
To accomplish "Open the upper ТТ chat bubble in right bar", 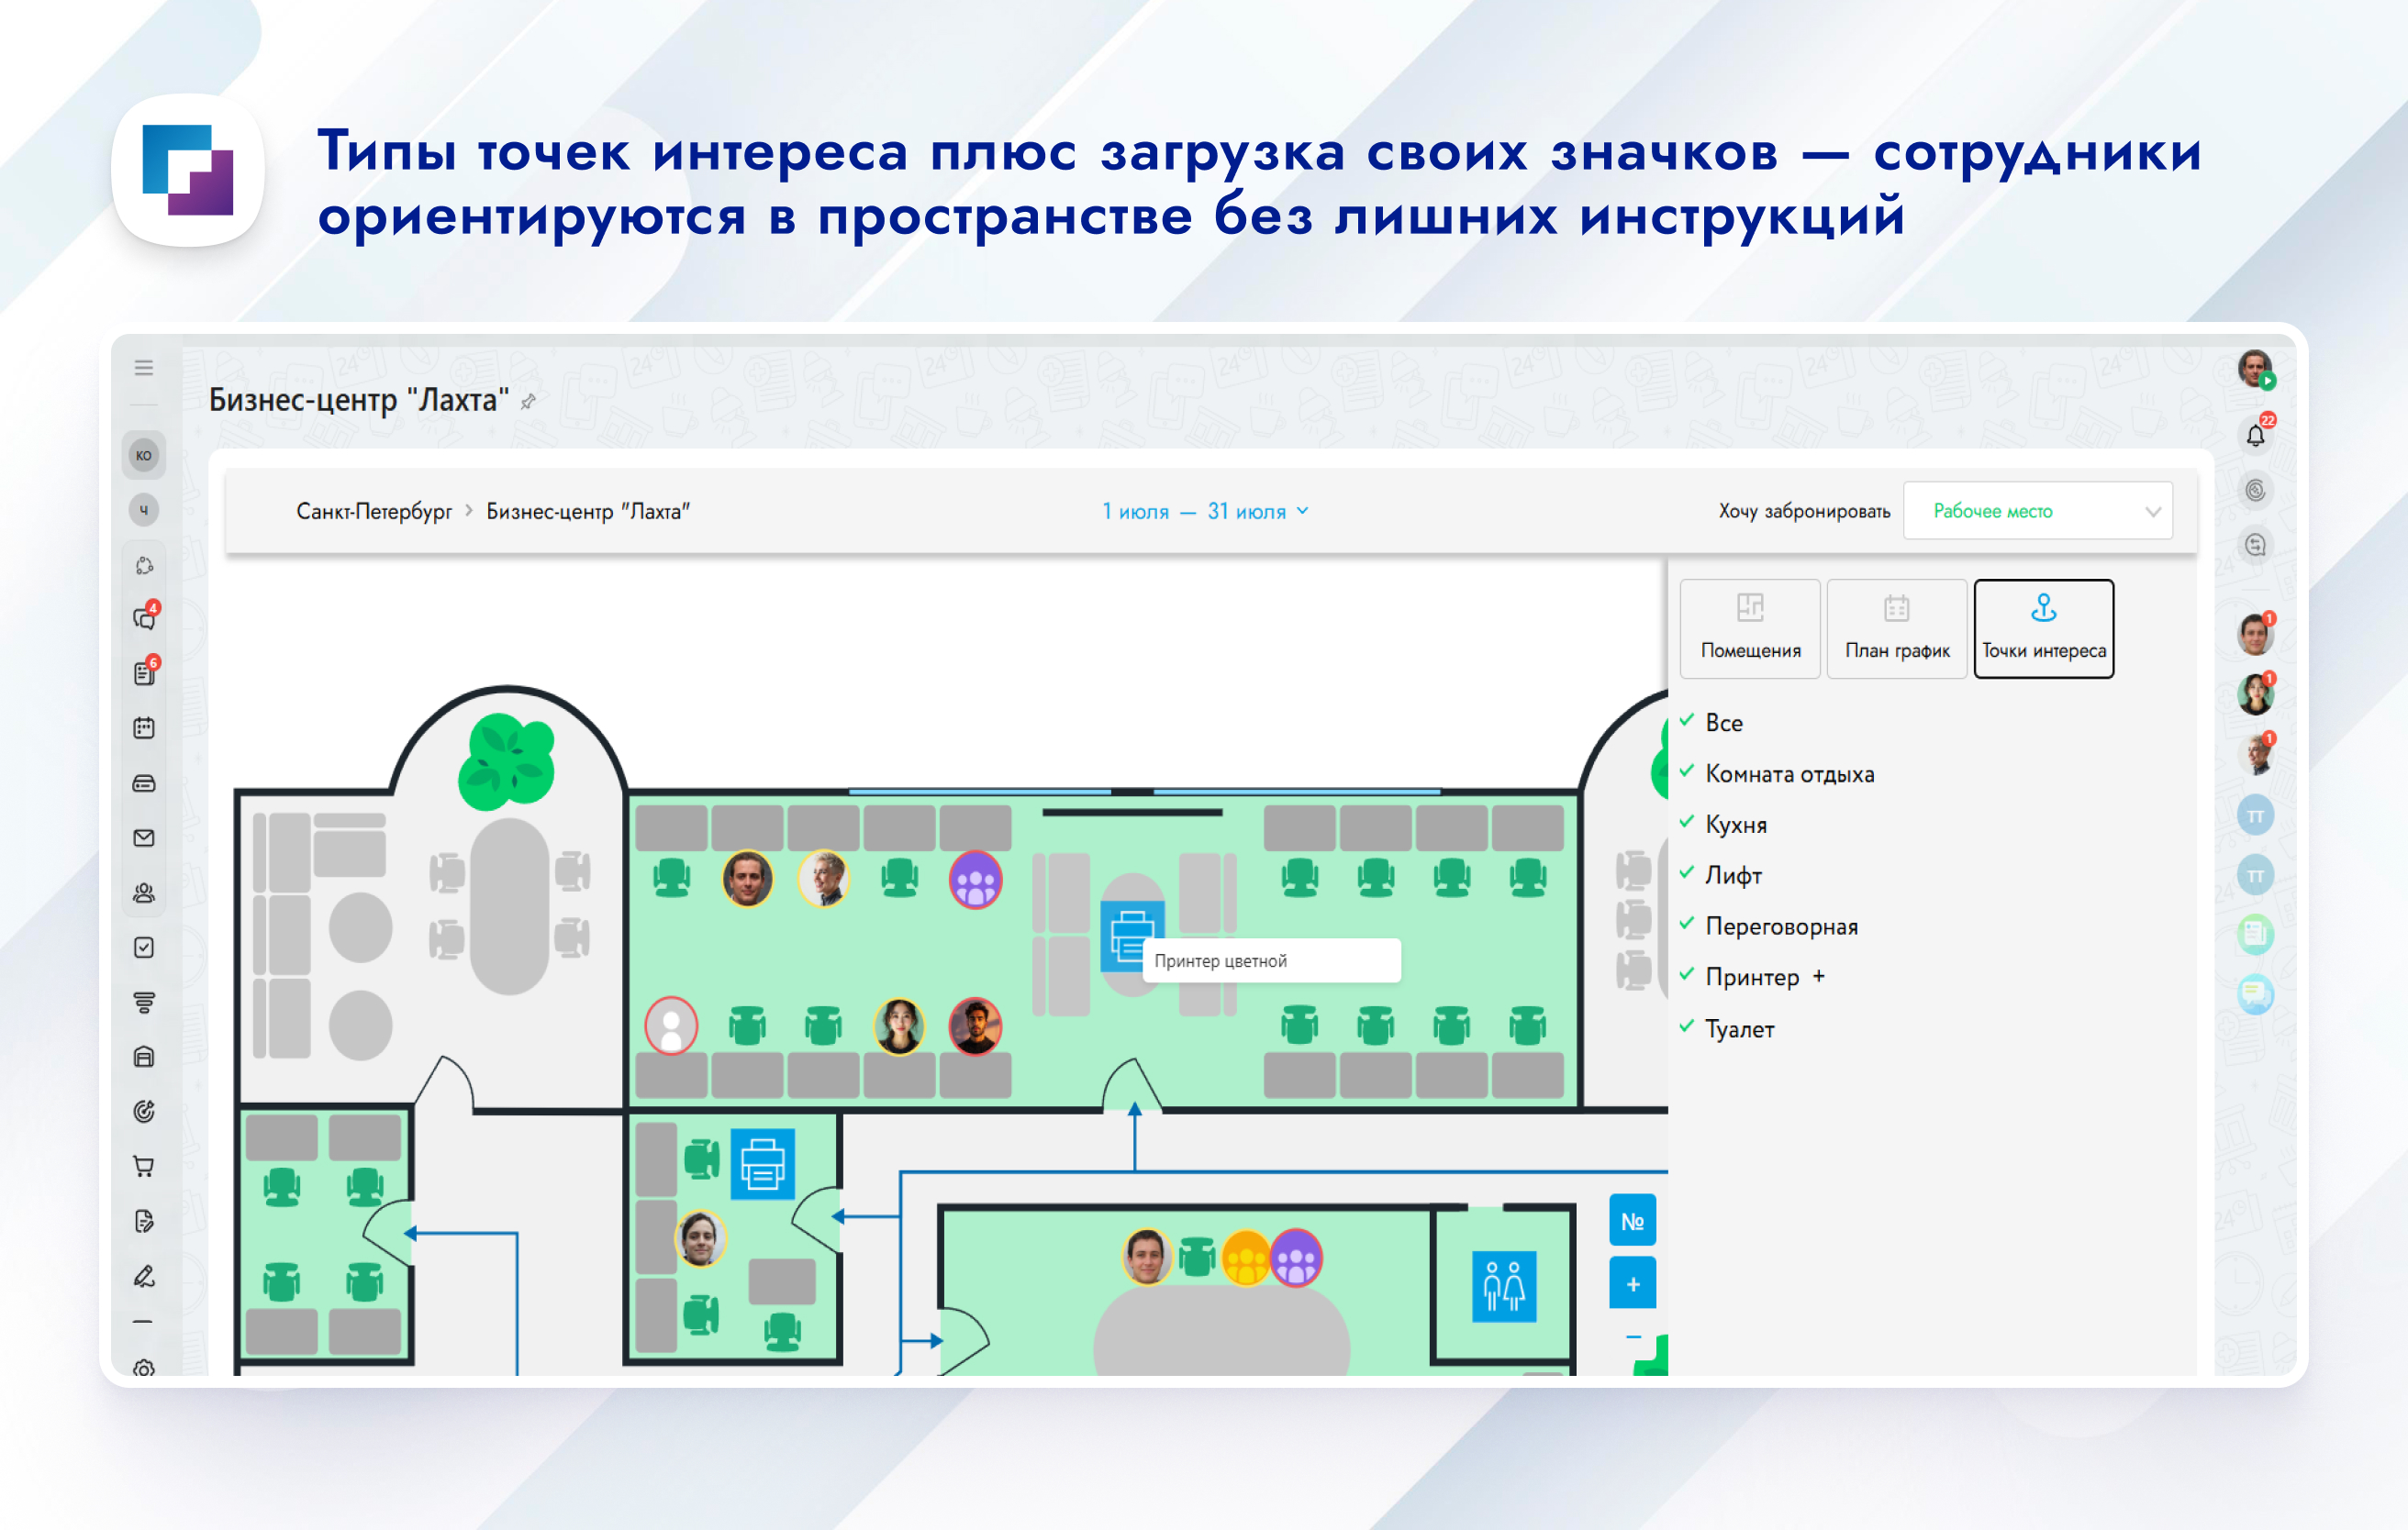I will pyautogui.click(x=2255, y=815).
